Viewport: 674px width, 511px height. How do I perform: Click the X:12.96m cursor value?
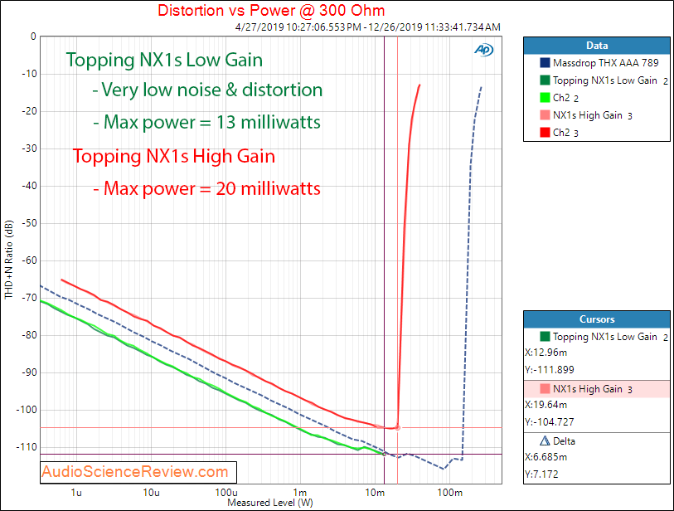coord(546,353)
